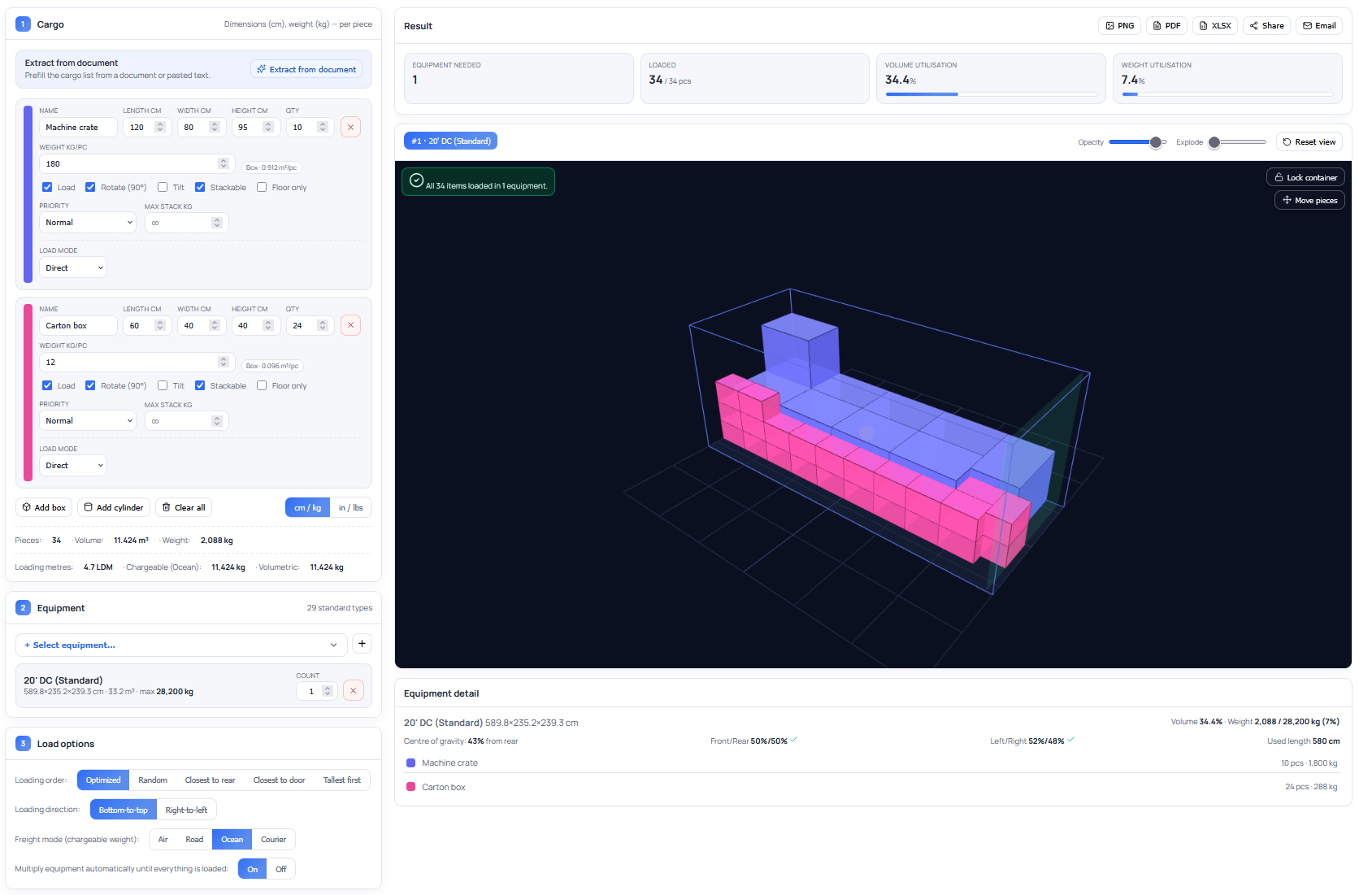The image size is (1359, 895).
Task: Export the result as PNG
Action: tap(1119, 26)
